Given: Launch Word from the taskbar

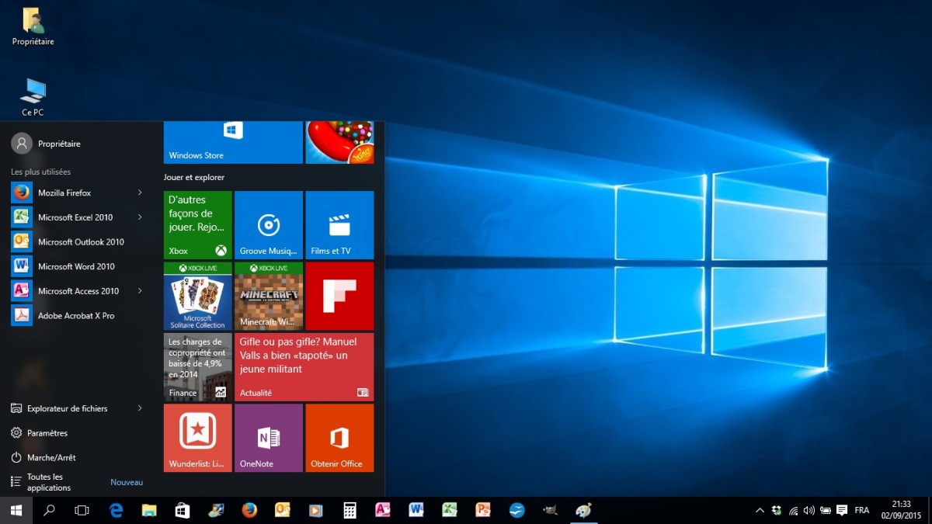Looking at the screenshot, I should 416,510.
